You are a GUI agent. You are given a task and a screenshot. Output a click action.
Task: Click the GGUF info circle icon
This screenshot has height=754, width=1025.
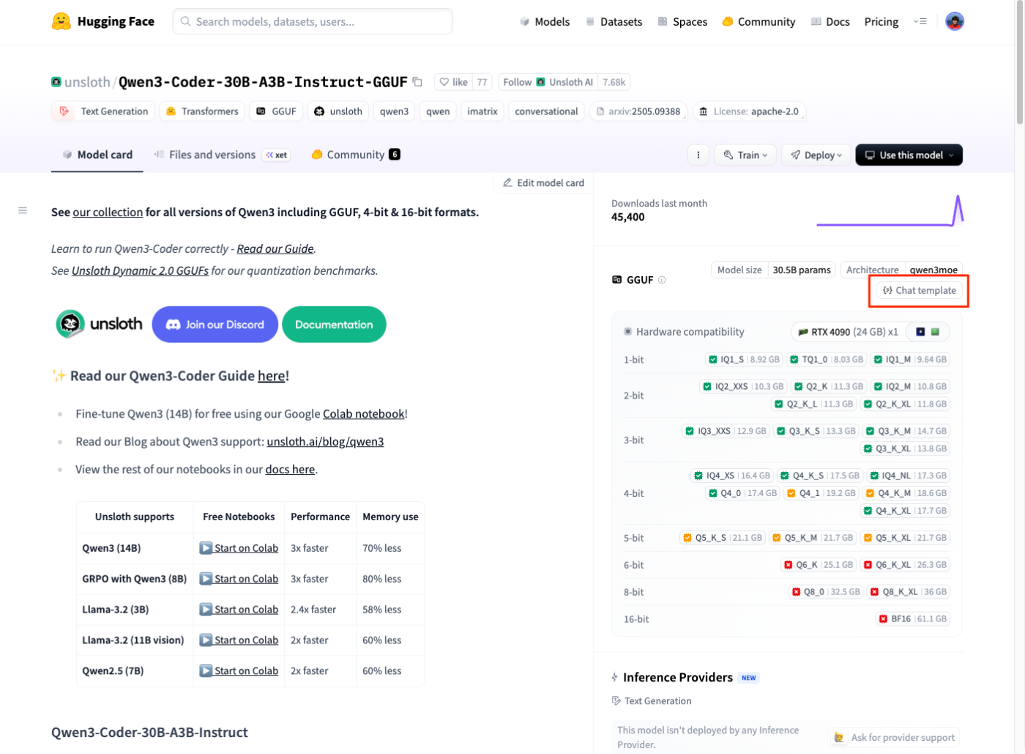662,280
